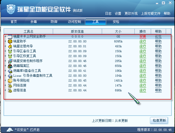Sort by 版本信息 column header
Screen dimensions: 175x133
coord(77,32)
